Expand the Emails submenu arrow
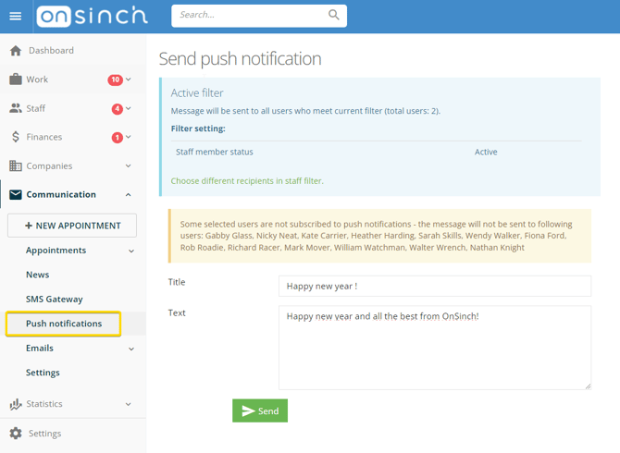This screenshot has width=620, height=453. pyautogui.click(x=131, y=349)
